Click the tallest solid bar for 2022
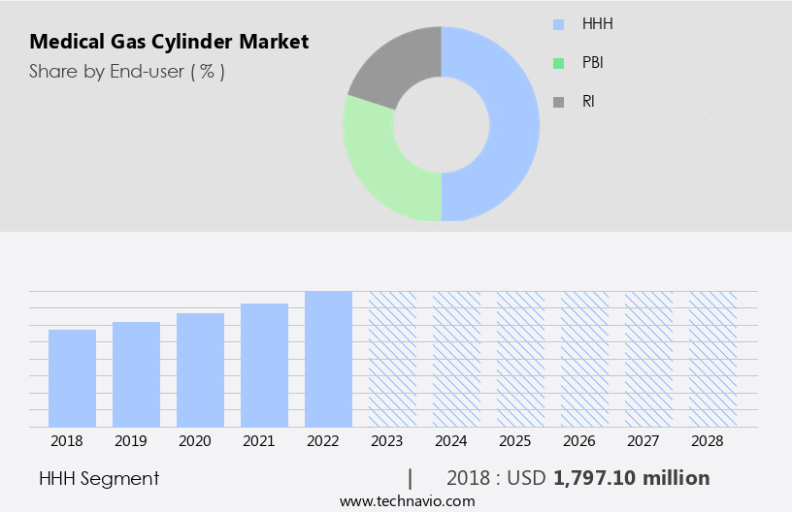This screenshot has height=512, width=792. click(328, 359)
